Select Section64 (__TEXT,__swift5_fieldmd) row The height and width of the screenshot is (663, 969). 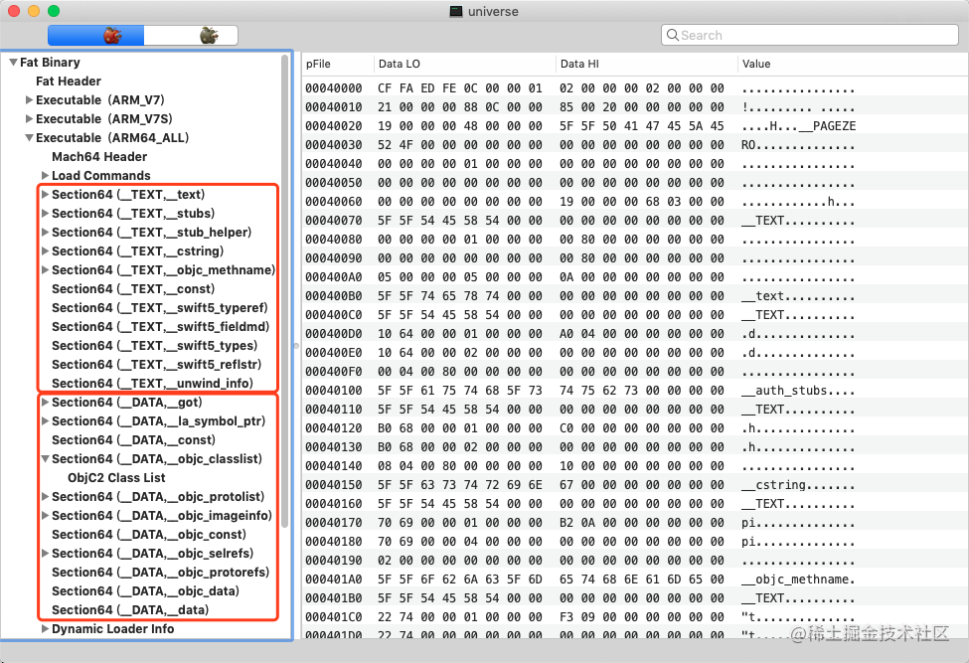161,327
